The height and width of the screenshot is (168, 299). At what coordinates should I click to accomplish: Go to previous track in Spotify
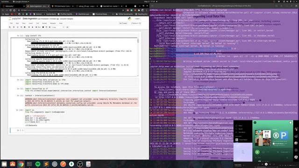(263, 164)
